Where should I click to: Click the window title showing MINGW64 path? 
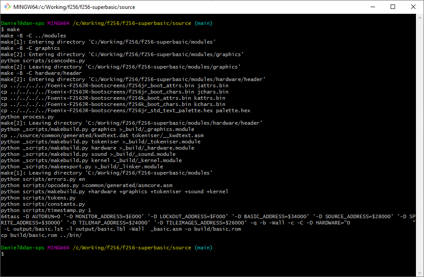point(73,7)
